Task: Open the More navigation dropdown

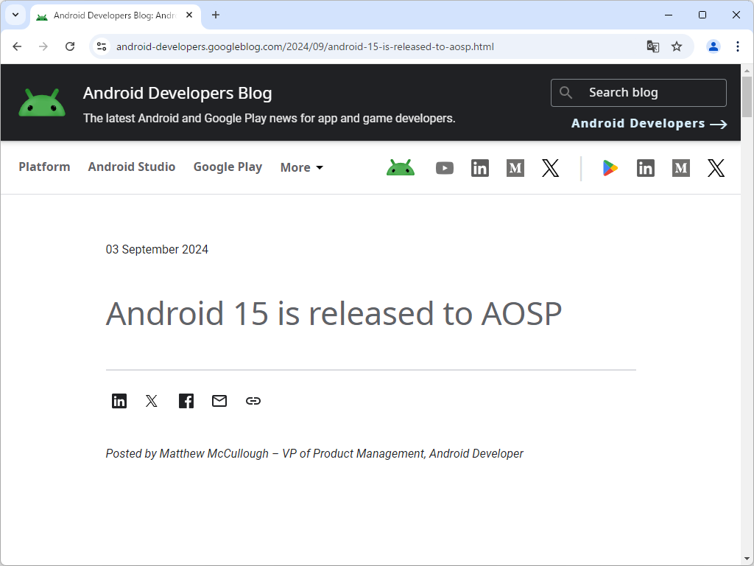Action: [301, 167]
